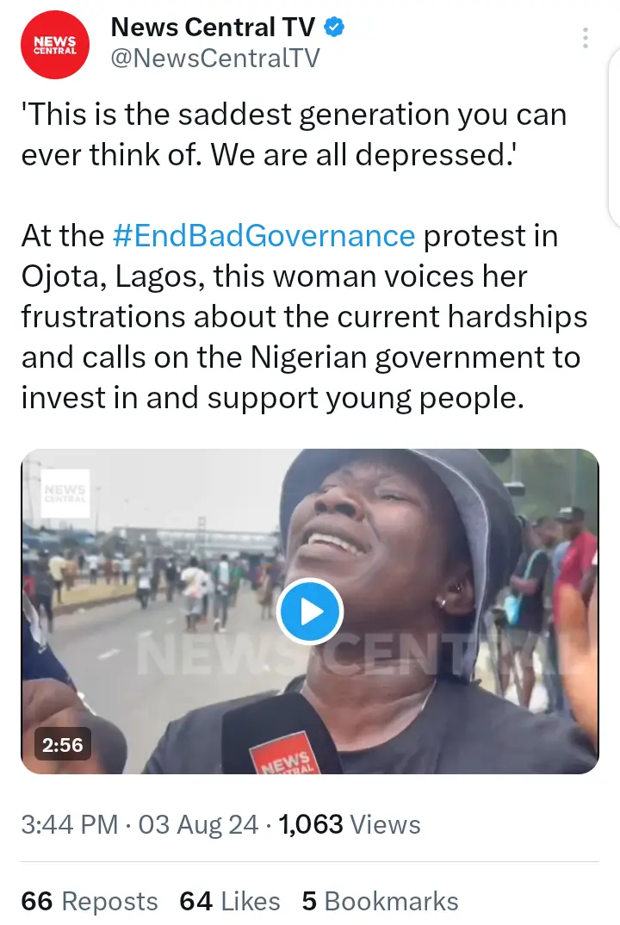Click the faded News Central watermark logo in video corner
The height and width of the screenshot is (925, 620).
tap(65, 494)
